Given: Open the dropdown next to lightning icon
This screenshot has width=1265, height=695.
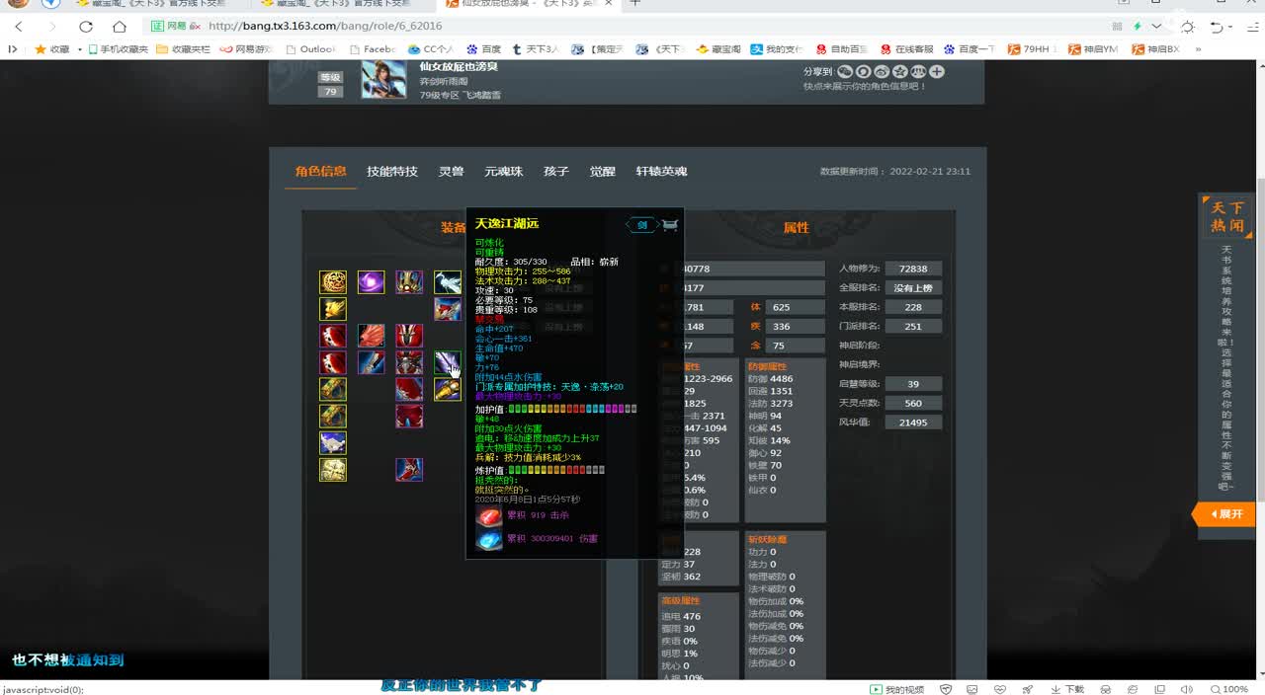Looking at the screenshot, I should click(1157, 27).
